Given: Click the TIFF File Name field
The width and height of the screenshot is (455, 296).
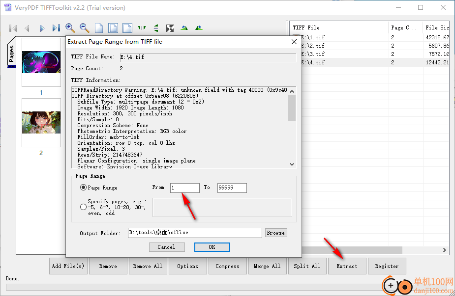Looking at the screenshot, I should pos(208,57).
